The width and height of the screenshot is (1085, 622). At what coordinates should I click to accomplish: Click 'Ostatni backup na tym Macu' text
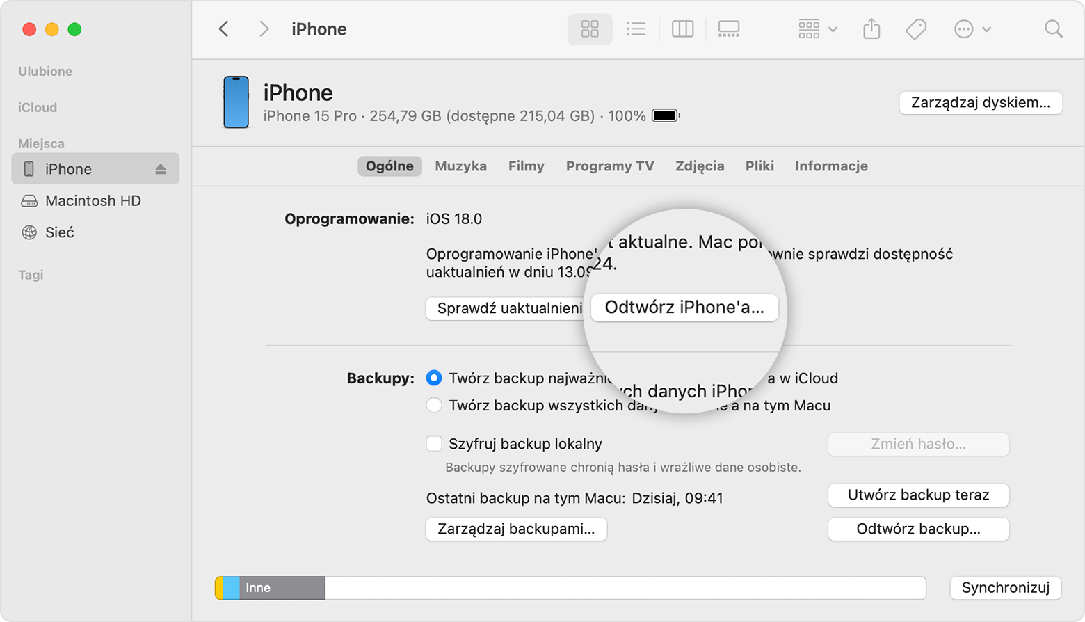pyautogui.click(x=526, y=498)
